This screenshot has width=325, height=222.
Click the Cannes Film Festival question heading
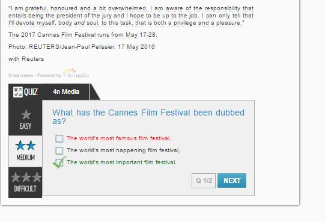[148, 117]
